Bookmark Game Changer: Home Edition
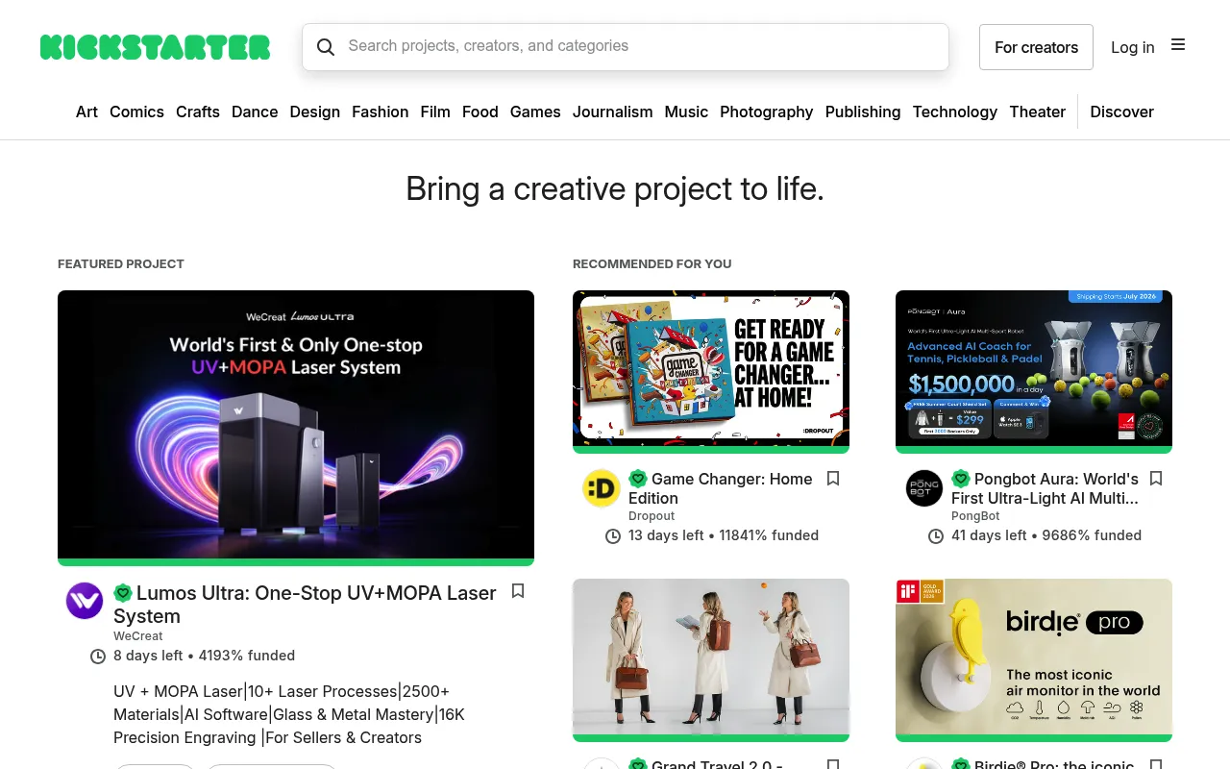Screen dimensions: 1230x769 tap(833, 479)
